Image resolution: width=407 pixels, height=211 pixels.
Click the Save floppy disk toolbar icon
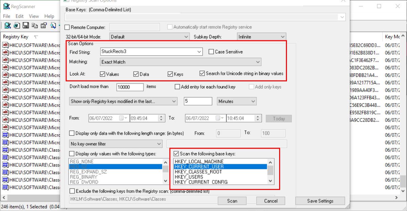(x=26, y=25)
